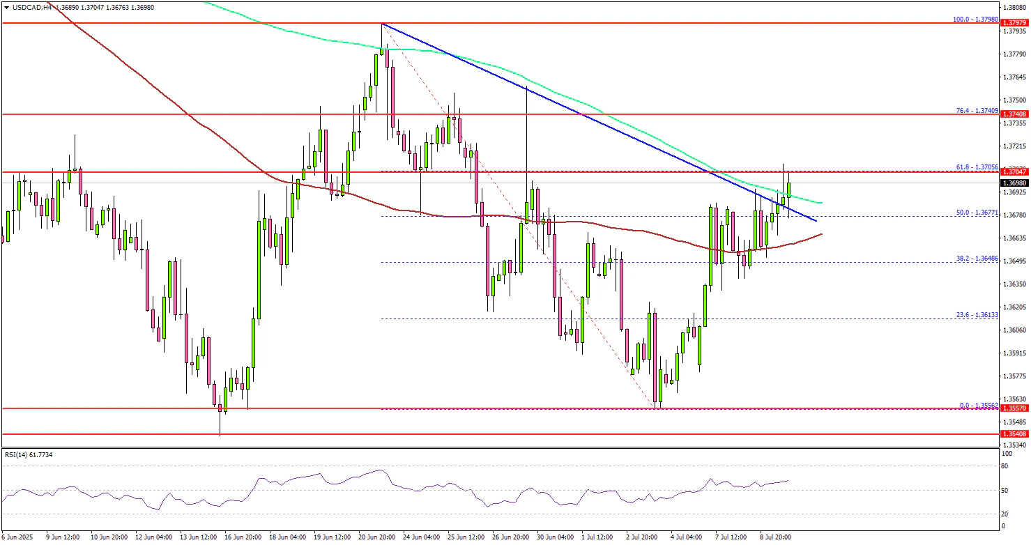Click the triangle arrow beside USDCAD,H4
Viewport: 1031px width, 545px height.
coord(6,6)
